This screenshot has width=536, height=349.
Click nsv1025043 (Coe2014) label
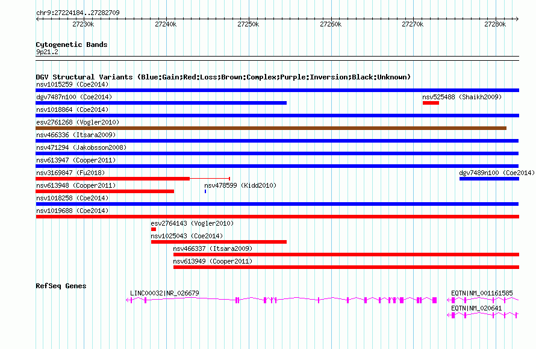[x=187, y=236]
